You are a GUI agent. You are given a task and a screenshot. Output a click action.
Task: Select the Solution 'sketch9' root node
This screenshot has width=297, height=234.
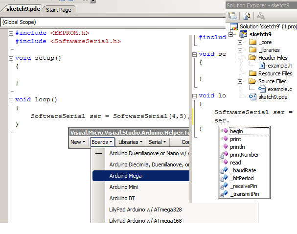(268, 26)
